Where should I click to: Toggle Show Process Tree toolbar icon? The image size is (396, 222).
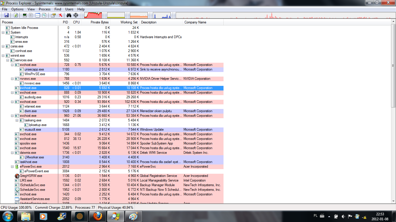[x=31, y=15]
